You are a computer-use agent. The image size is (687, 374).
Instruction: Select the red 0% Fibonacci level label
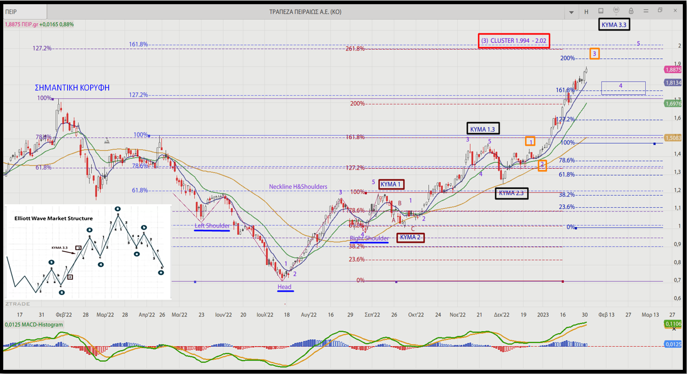[x=360, y=281]
